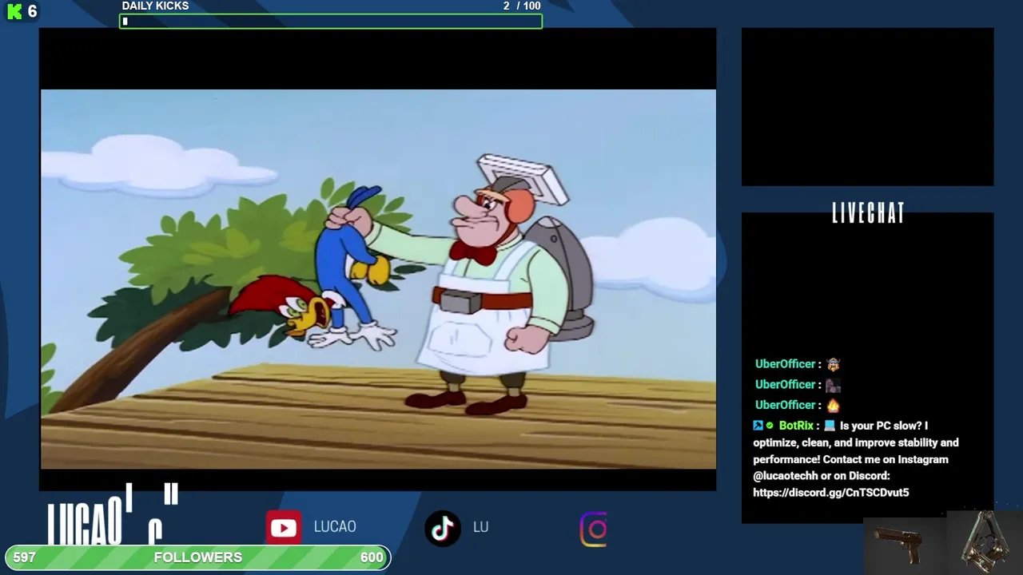Open the discord.gg/CnTSCDvut5 link
The height and width of the screenshot is (575, 1023).
point(830,493)
